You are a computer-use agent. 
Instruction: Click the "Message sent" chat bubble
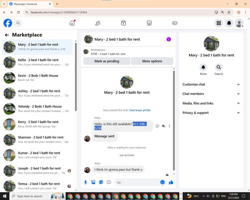pos(104,136)
